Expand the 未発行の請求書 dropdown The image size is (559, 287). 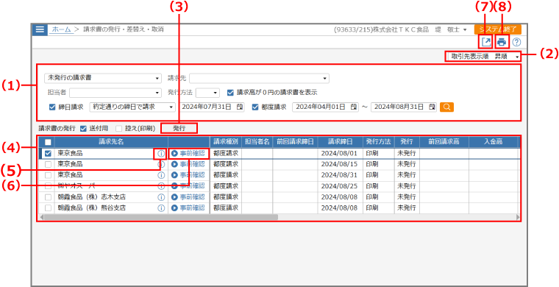[103, 78]
